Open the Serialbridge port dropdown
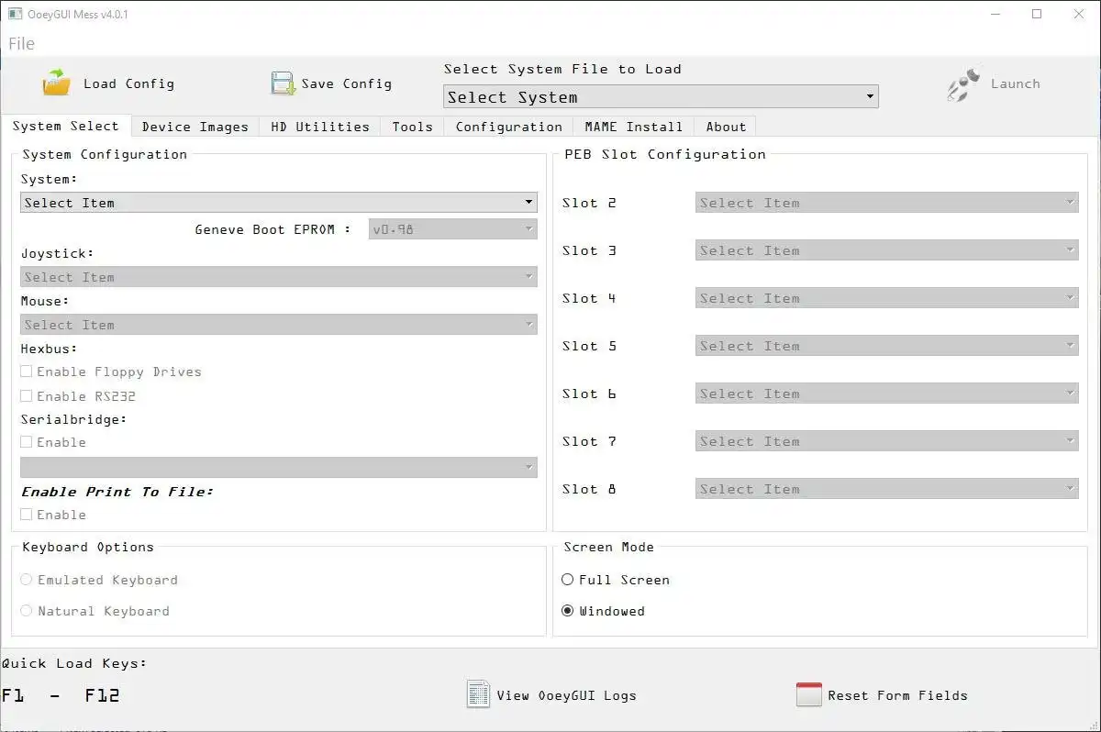 [279, 467]
